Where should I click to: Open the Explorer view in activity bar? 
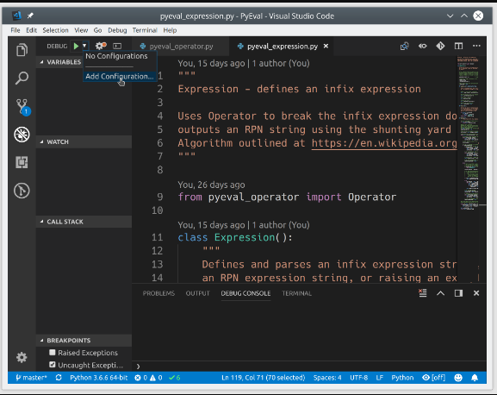tap(22, 50)
